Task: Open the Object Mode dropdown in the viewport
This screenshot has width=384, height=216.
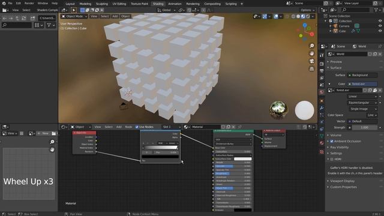Action: coord(74,16)
